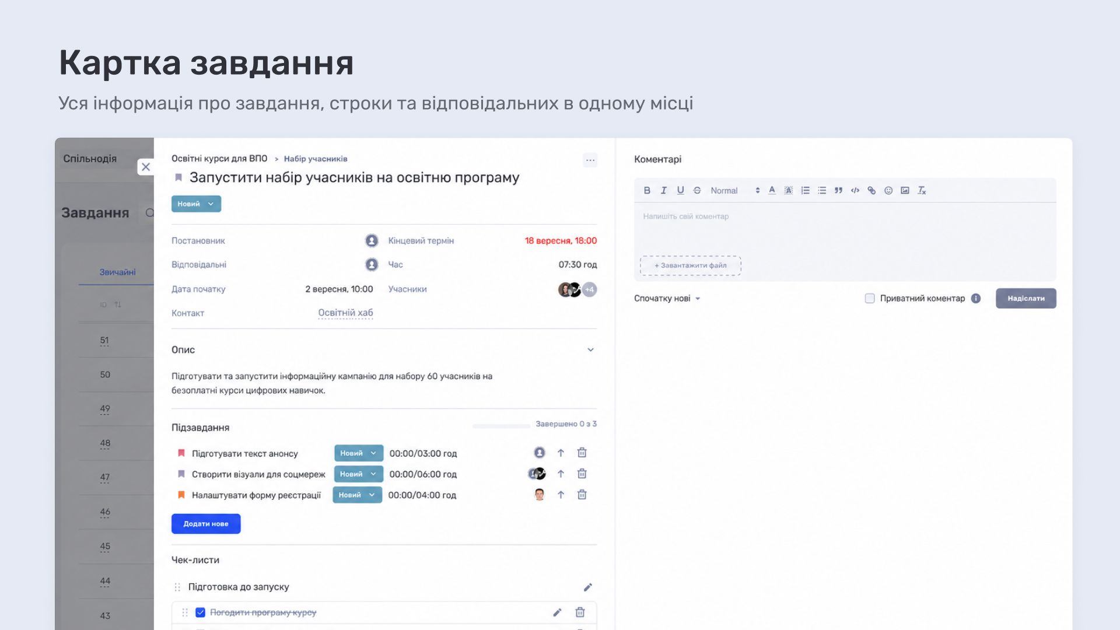This screenshot has width=1120, height=630.
Task: Apply italic formatting in comment editor
Action: click(x=663, y=190)
